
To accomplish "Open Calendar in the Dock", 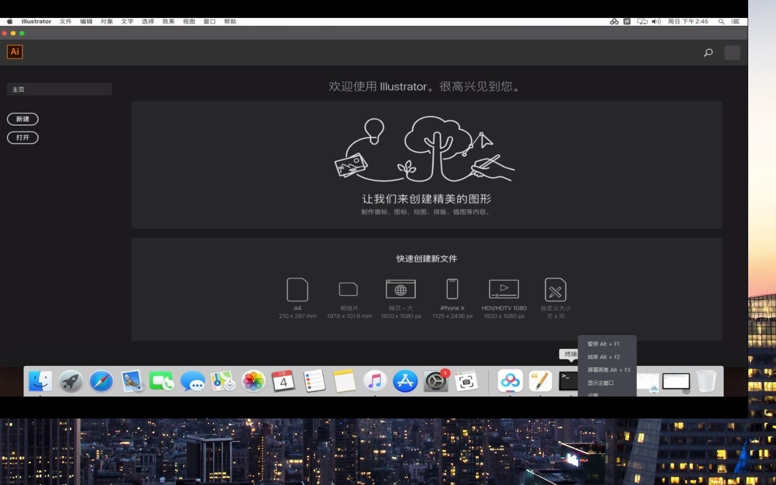I will [x=283, y=381].
